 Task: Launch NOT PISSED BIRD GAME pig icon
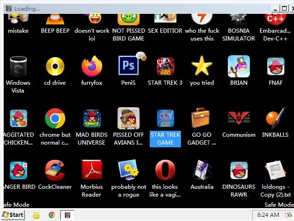click(x=129, y=19)
